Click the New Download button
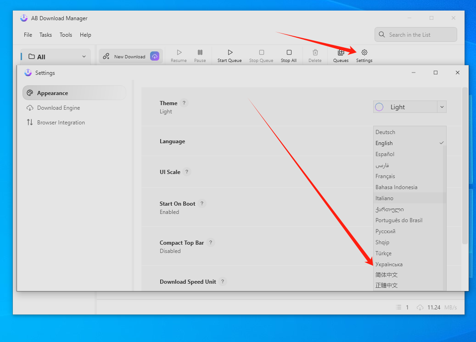The height and width of the screenshot is (342, 476). click(x=130, y=56)
